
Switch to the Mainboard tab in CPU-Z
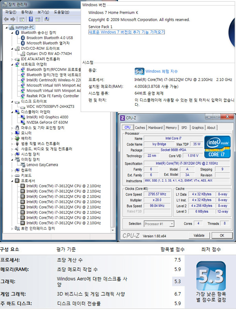click(155, 127)
